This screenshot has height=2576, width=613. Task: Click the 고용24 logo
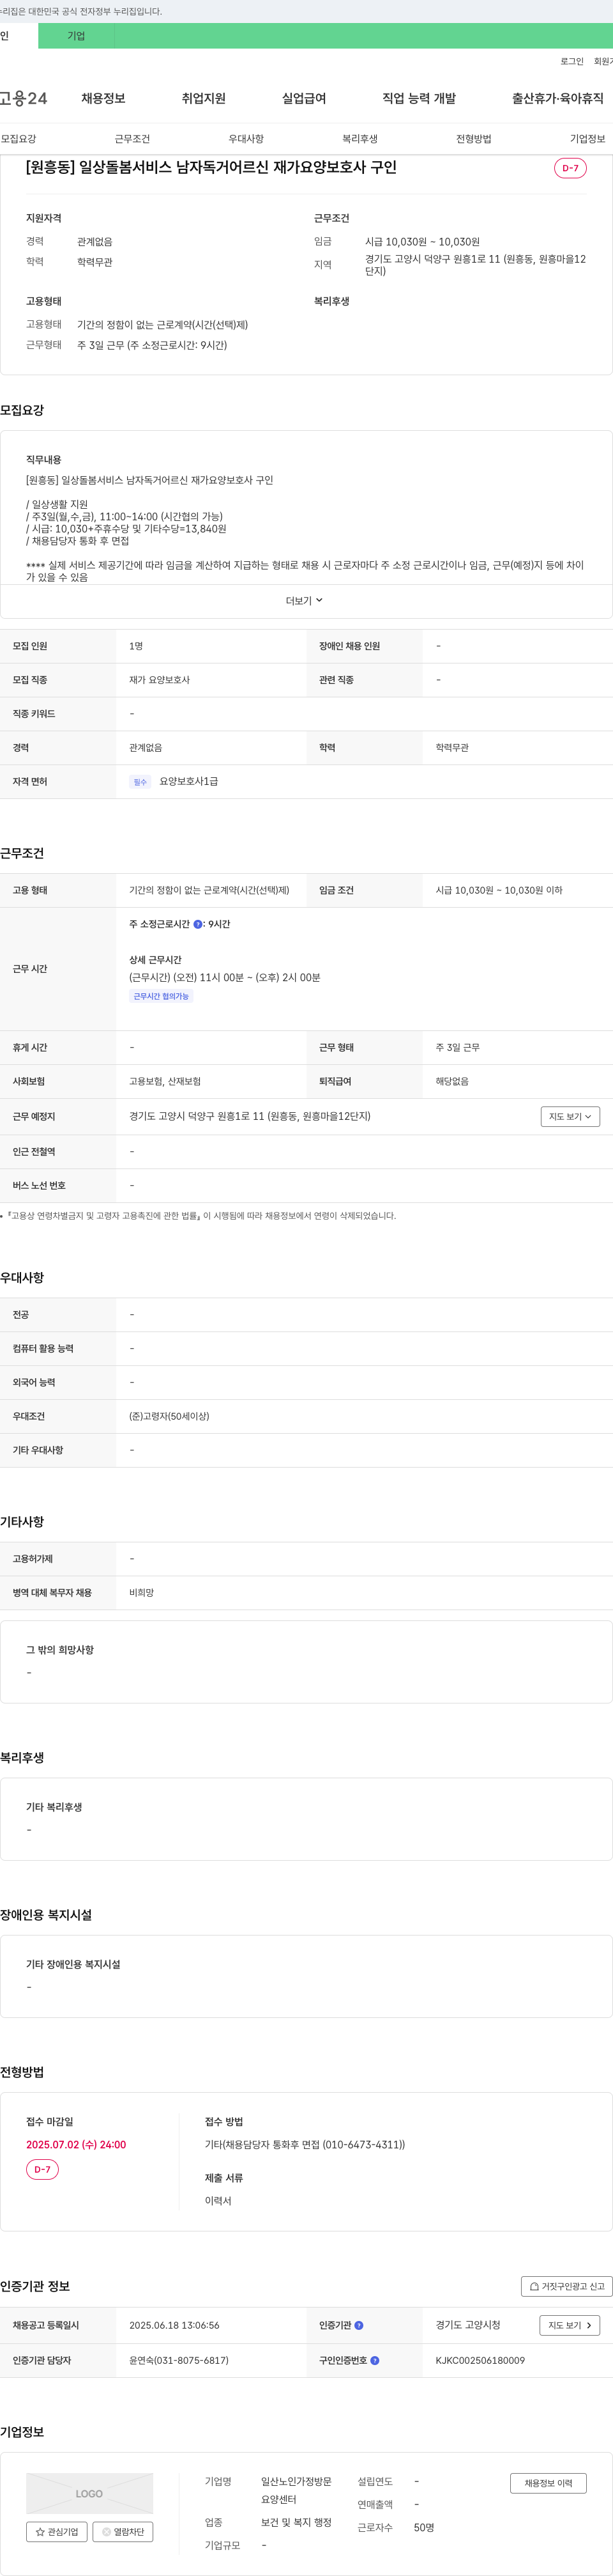click(x=23, y=98)
